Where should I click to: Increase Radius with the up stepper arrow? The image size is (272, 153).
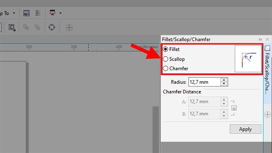pos(224,80)
